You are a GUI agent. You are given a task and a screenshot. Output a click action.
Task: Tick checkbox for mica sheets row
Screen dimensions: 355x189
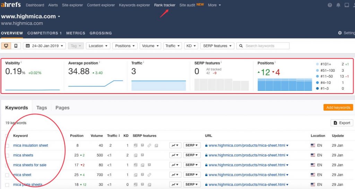(x=7, y=155)
